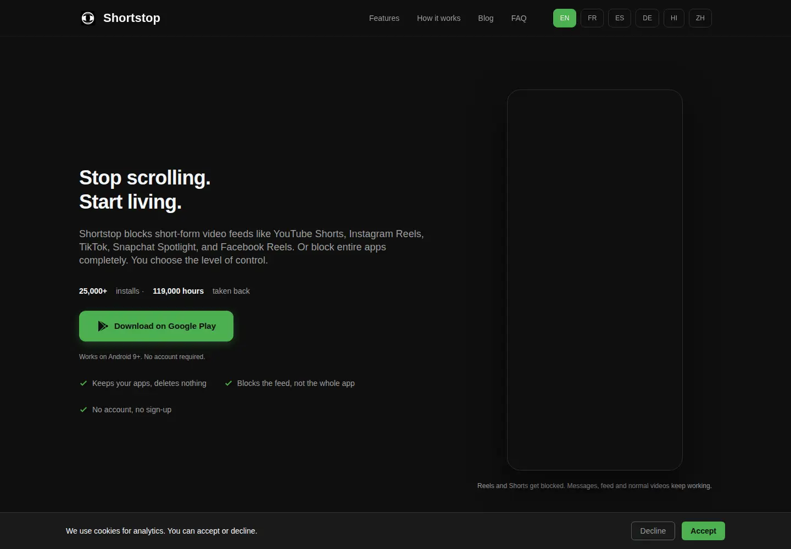Switch language to DE
Viewport: 791px width, 549px height.
(648, 18)
